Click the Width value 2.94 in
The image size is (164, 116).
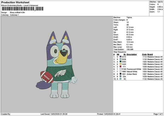(160, 9)
